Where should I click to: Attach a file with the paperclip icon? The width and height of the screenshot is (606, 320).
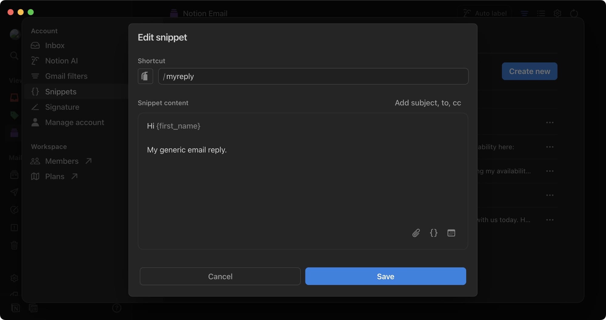(416, 233)
